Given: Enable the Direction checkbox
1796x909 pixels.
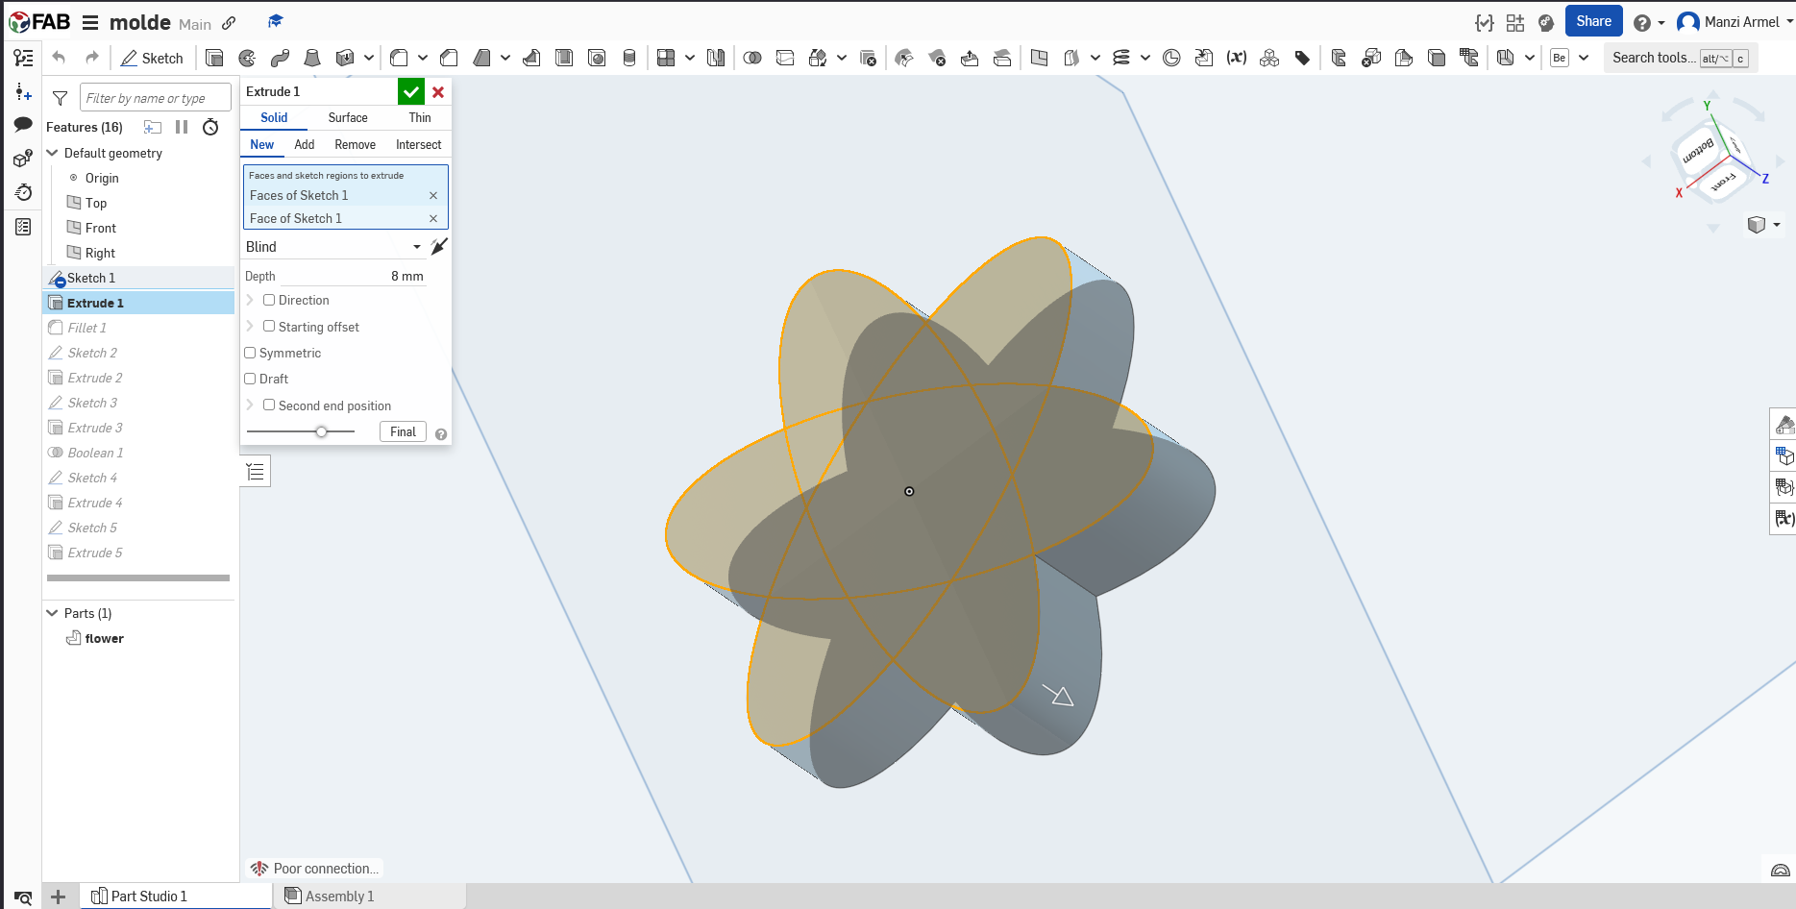Looking at the screenshot, I should (x=269, y=300).
